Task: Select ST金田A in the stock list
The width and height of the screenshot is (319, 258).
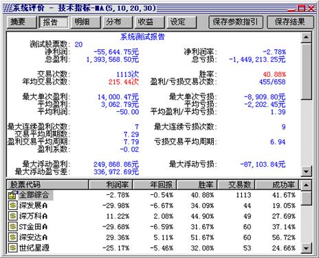Action: point(33,226)
